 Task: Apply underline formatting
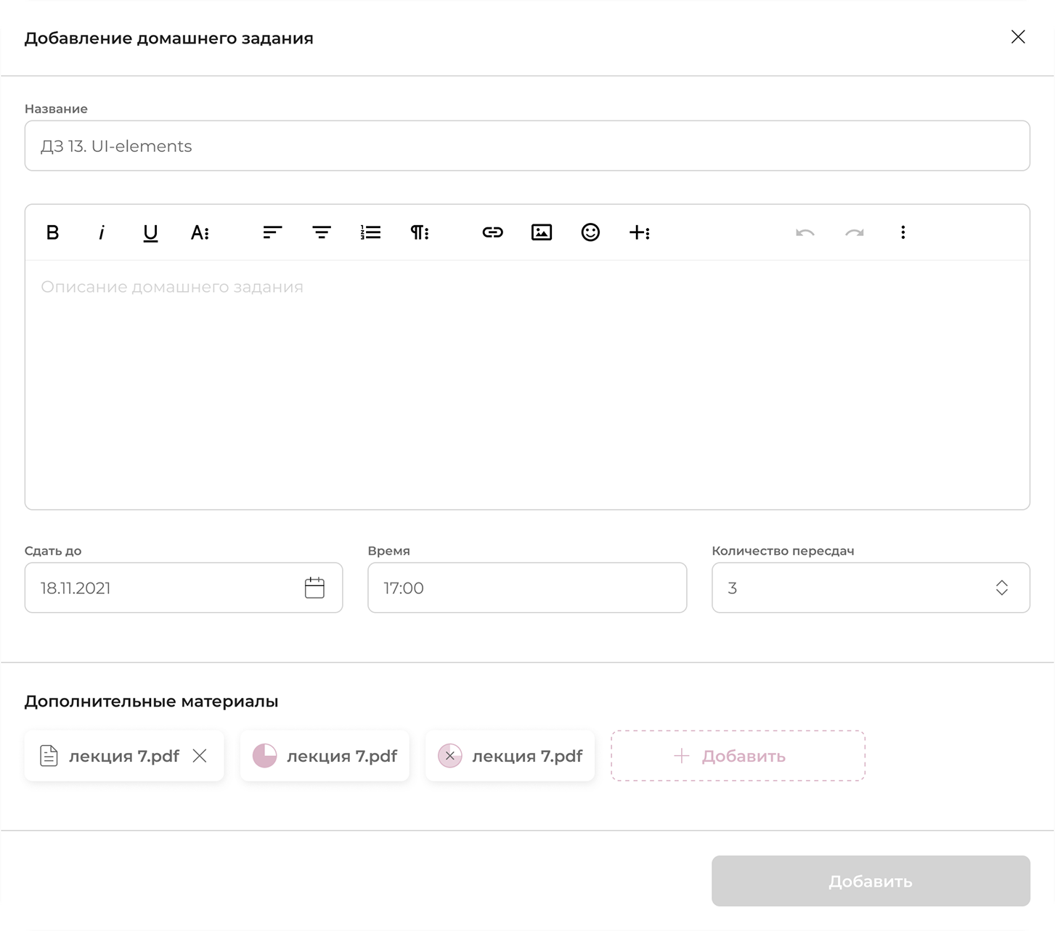click(x=150, y=232)
